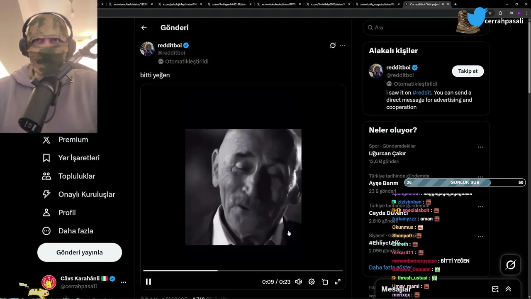Focus the Ara search field
531x299 pixels.
tap(426, 27)
